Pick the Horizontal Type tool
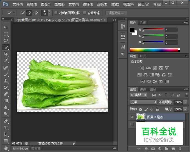The image size is (190, 152). pos(6,128)
